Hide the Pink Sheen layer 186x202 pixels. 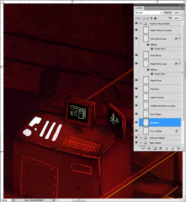tap(136, 114)
